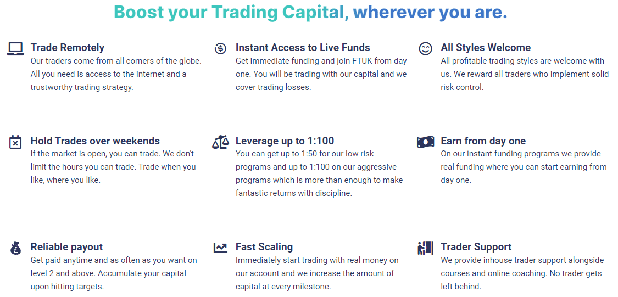Select the Hold Trades over weekends heading
The width and height of the screenshot is (618, 297).
point(95,141)
